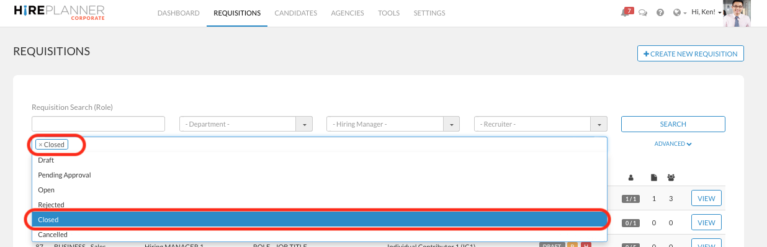Click the HirePlanner Corporate logo
Screen dimensions: 767x247
point(59,12)
